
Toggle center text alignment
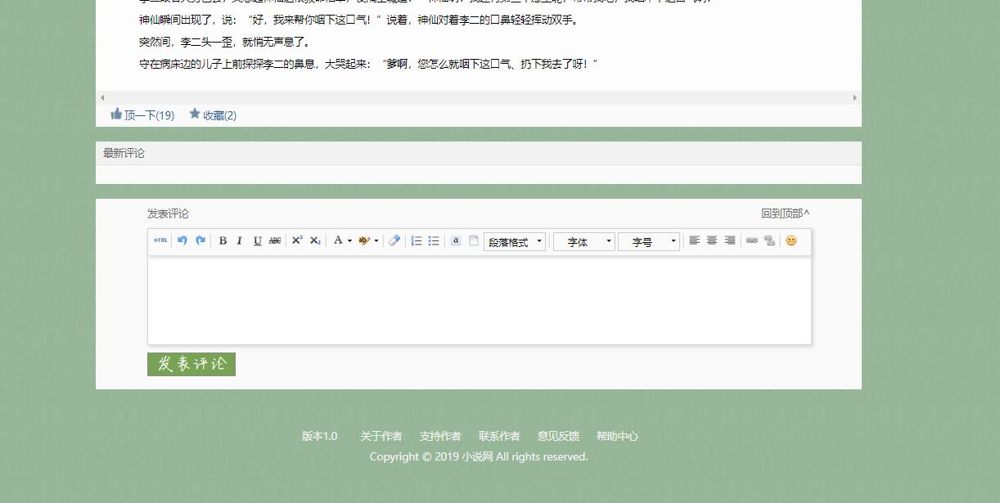click(x=711, y=240)
